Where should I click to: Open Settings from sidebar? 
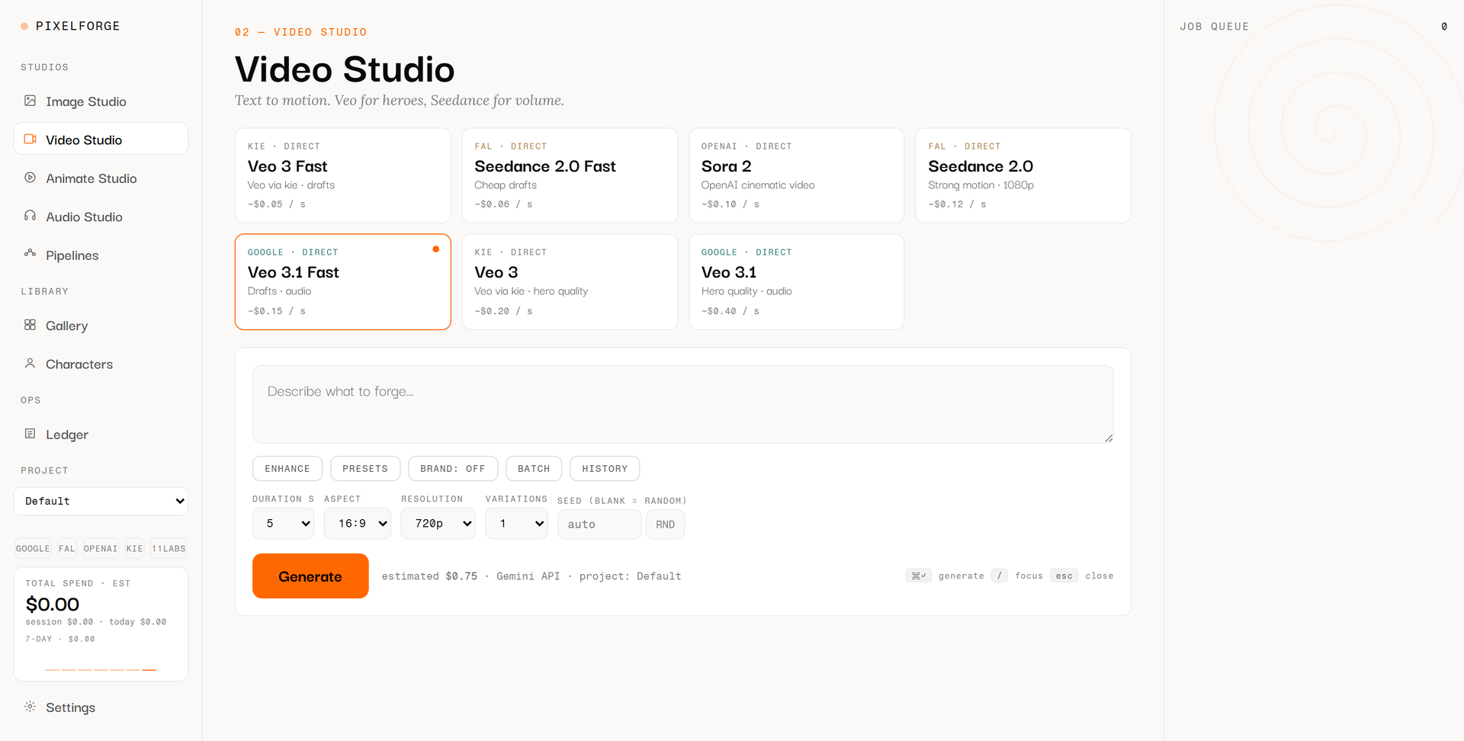(x=101, y=707)
